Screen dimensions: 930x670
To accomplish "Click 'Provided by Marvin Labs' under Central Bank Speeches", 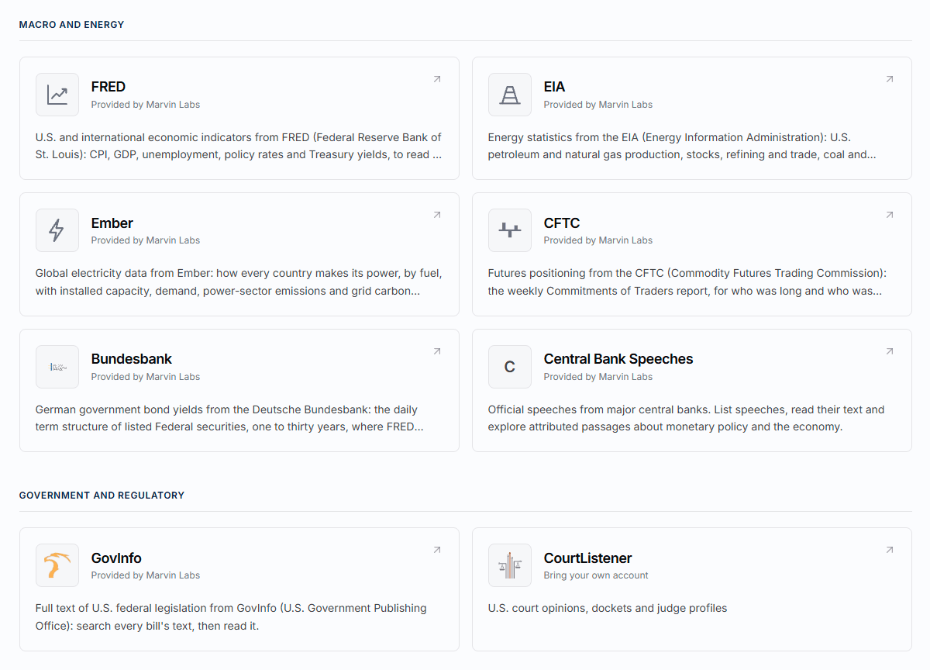I will point(598,377).
